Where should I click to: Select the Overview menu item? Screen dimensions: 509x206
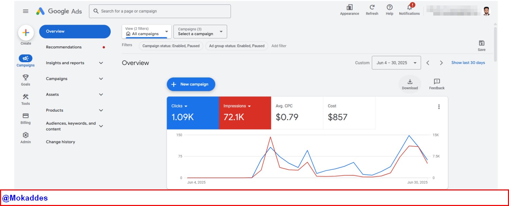75,31
